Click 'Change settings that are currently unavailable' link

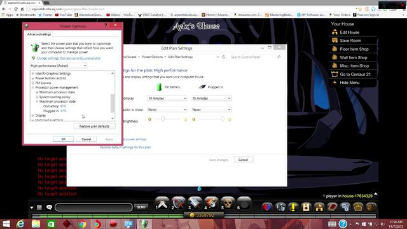pyautogui.click(x=69, y=58)
